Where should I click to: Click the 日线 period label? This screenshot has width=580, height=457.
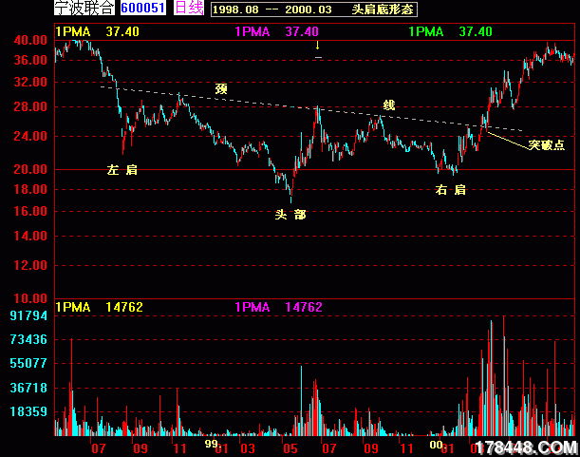pyautogui.click(x=190, y=9)
